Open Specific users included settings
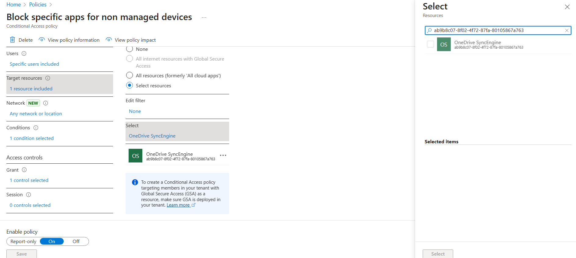 point(34,64)
